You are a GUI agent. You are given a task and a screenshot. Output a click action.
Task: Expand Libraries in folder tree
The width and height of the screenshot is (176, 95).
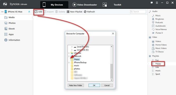(x=69, y=53)
